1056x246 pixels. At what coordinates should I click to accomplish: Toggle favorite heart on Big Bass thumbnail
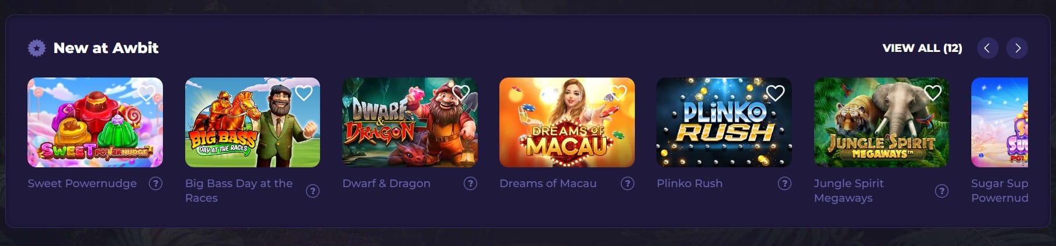(304, 93)
